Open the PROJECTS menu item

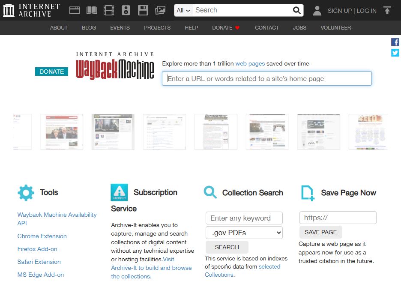coord(157,27)
